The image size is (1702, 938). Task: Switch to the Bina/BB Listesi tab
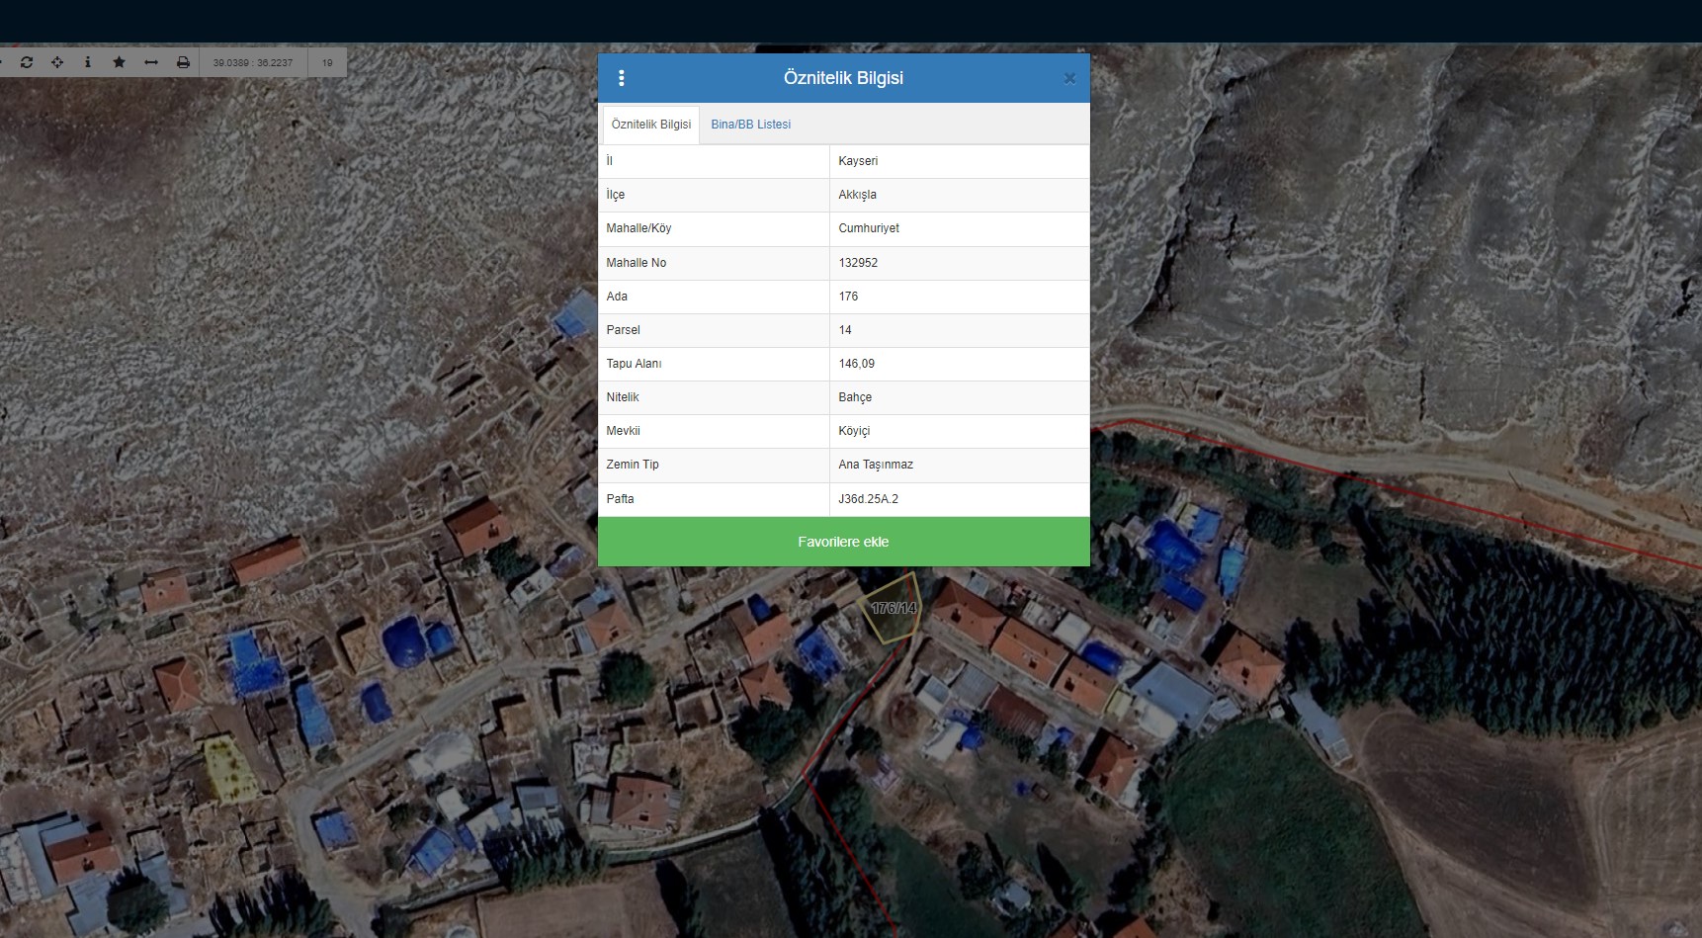(750, 125)
